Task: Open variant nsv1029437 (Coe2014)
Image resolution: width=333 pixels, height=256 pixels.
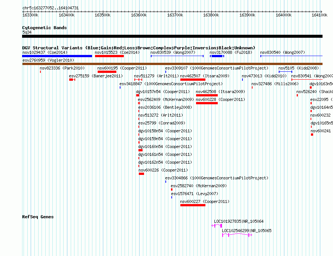Action: [x=45, y=52]
